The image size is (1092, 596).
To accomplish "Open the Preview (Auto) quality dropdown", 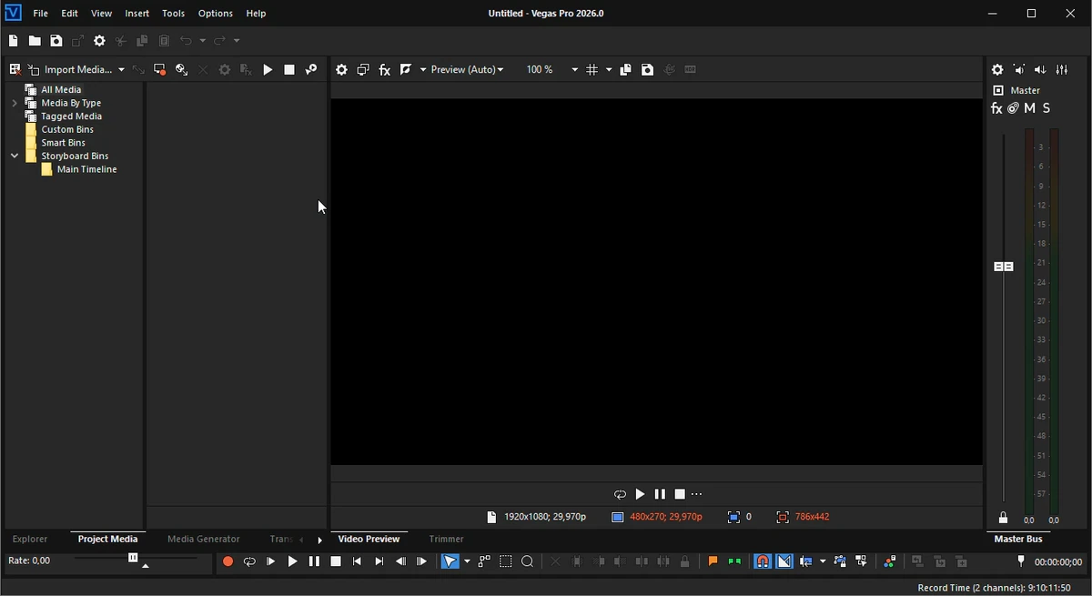I will point(468,70).
